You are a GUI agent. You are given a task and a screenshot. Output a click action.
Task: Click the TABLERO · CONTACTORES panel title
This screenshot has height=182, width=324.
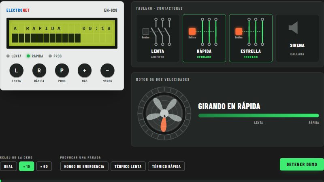click(159, 8)
